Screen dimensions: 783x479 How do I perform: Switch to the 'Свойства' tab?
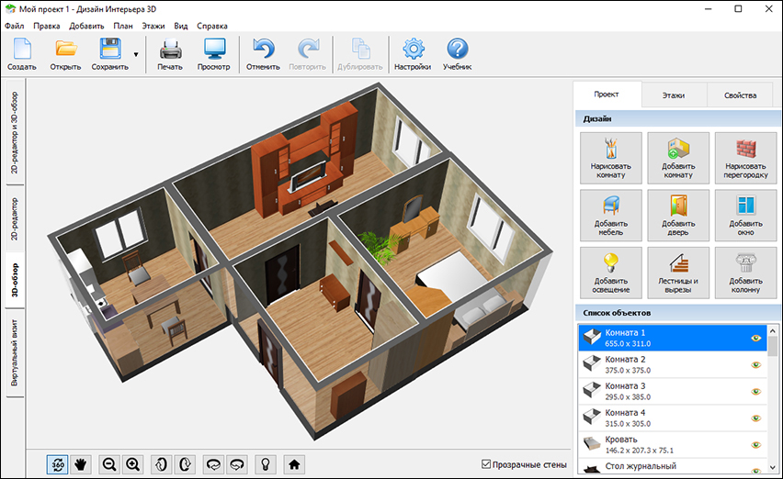coord(740,95)
